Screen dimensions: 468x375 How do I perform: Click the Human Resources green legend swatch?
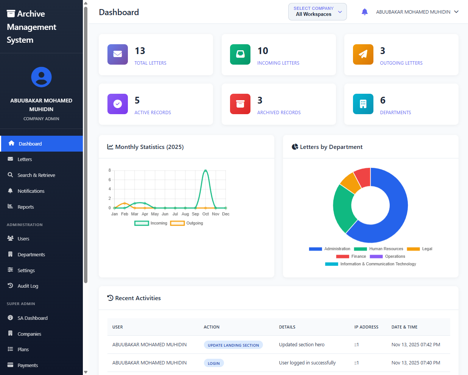(360, 249)
